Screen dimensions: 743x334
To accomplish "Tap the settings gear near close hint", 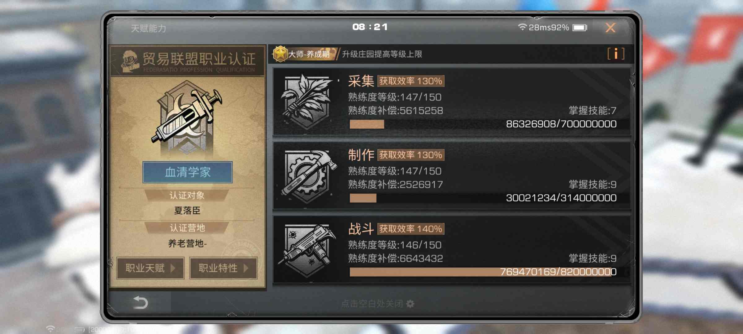I will click(410, 304).
